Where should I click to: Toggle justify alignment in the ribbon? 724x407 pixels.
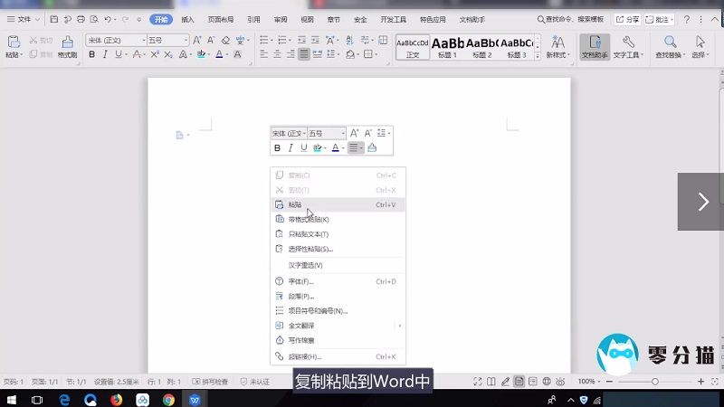[x=304, y=55]
